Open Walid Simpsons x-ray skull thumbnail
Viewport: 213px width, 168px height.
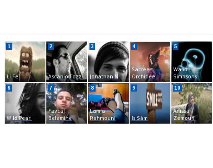tap(192, 62)
